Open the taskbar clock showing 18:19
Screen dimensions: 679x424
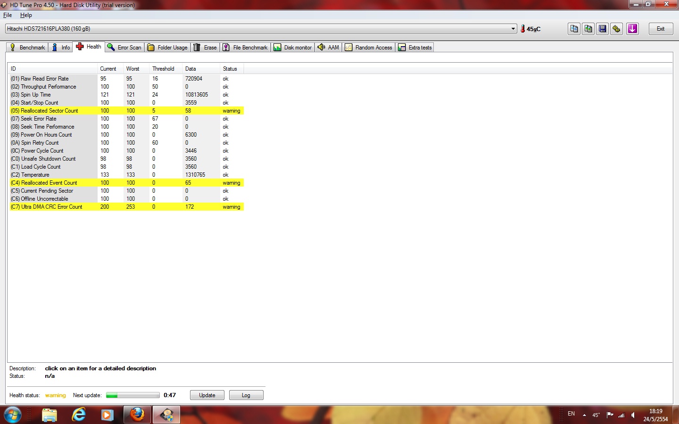tap(655, 415)
